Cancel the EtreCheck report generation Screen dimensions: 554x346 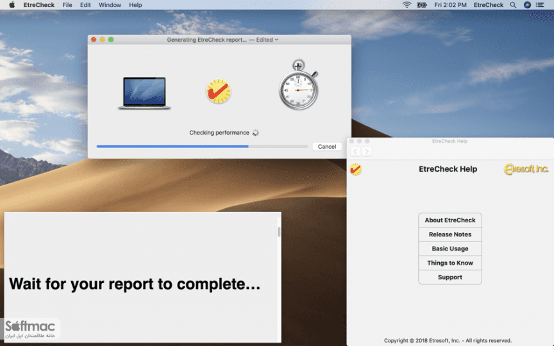point(327,147)
